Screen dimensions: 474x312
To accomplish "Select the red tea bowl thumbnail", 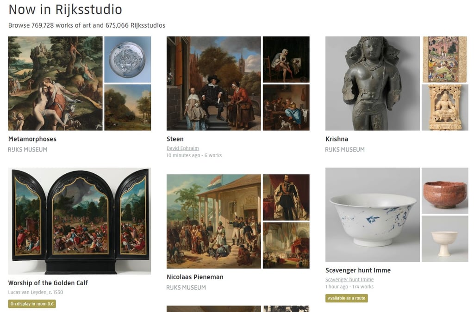I will coord(445,191).
